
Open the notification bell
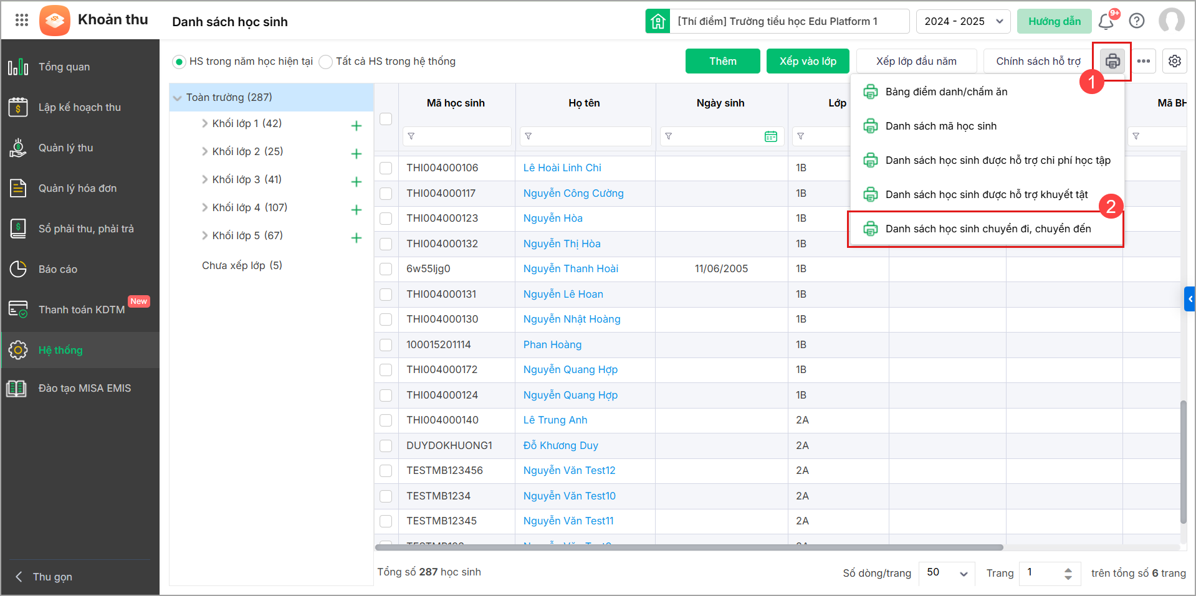coord(1106,22)
